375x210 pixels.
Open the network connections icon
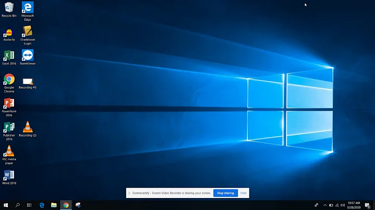coord(337,205)
